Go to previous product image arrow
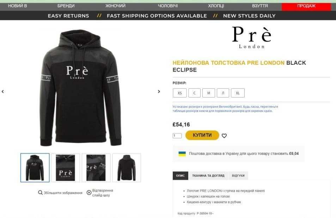Screen dimensions: 336x218 pyautogui.click(x=3, y=92)
